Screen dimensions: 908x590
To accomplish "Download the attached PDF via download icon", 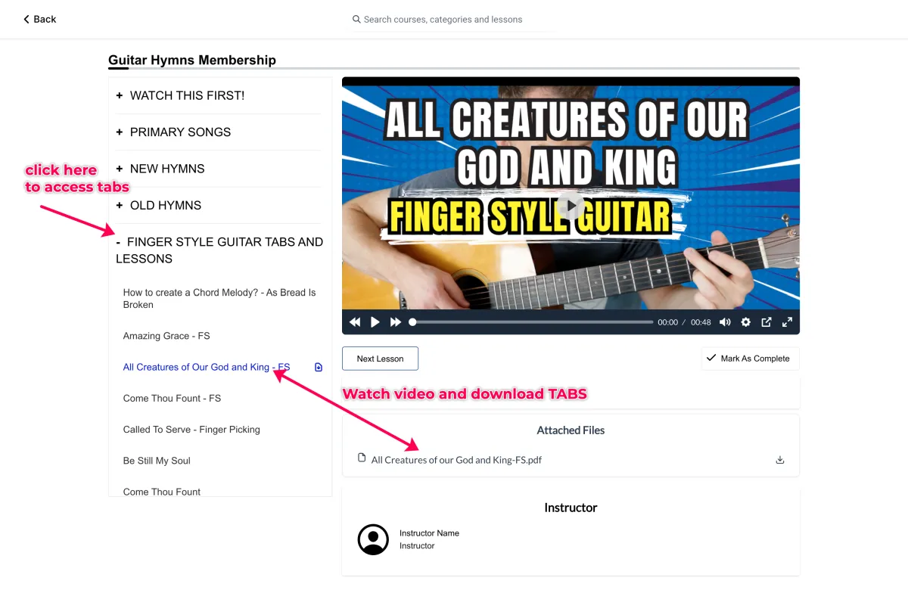I will (780, 460).
